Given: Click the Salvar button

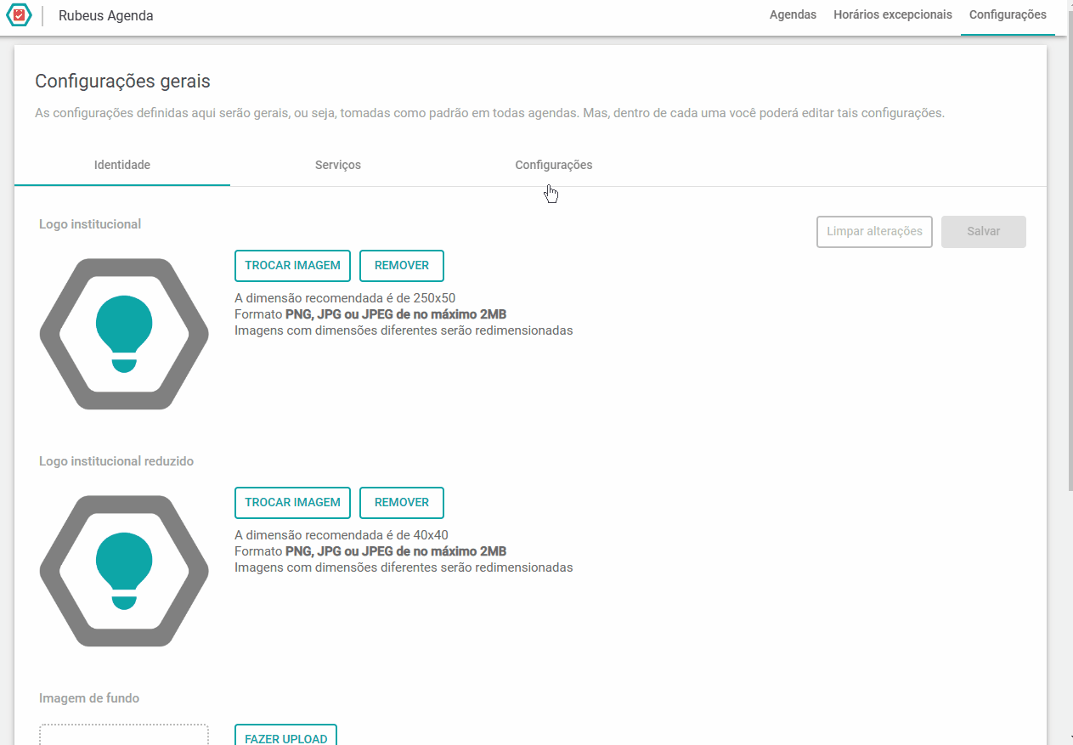Looking at the screenshot, I should coord(984,231).
